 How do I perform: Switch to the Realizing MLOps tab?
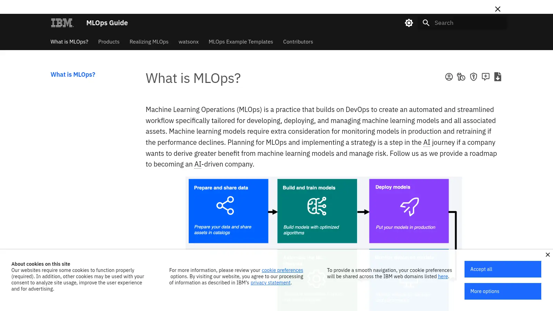[x=149, y=42]
